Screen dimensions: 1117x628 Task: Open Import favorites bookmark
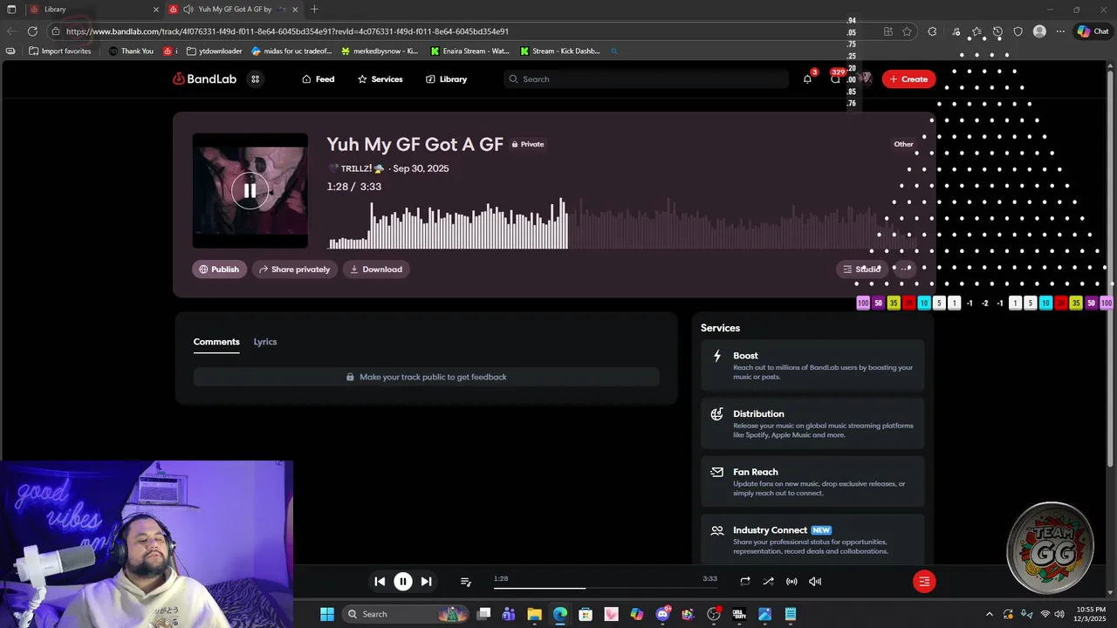(x=59, y=51)
